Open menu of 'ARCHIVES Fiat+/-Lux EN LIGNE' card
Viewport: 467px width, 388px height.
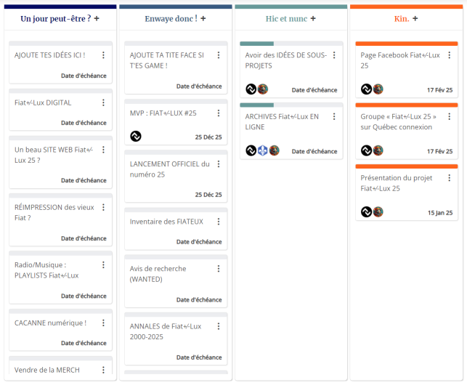point(334,116)
